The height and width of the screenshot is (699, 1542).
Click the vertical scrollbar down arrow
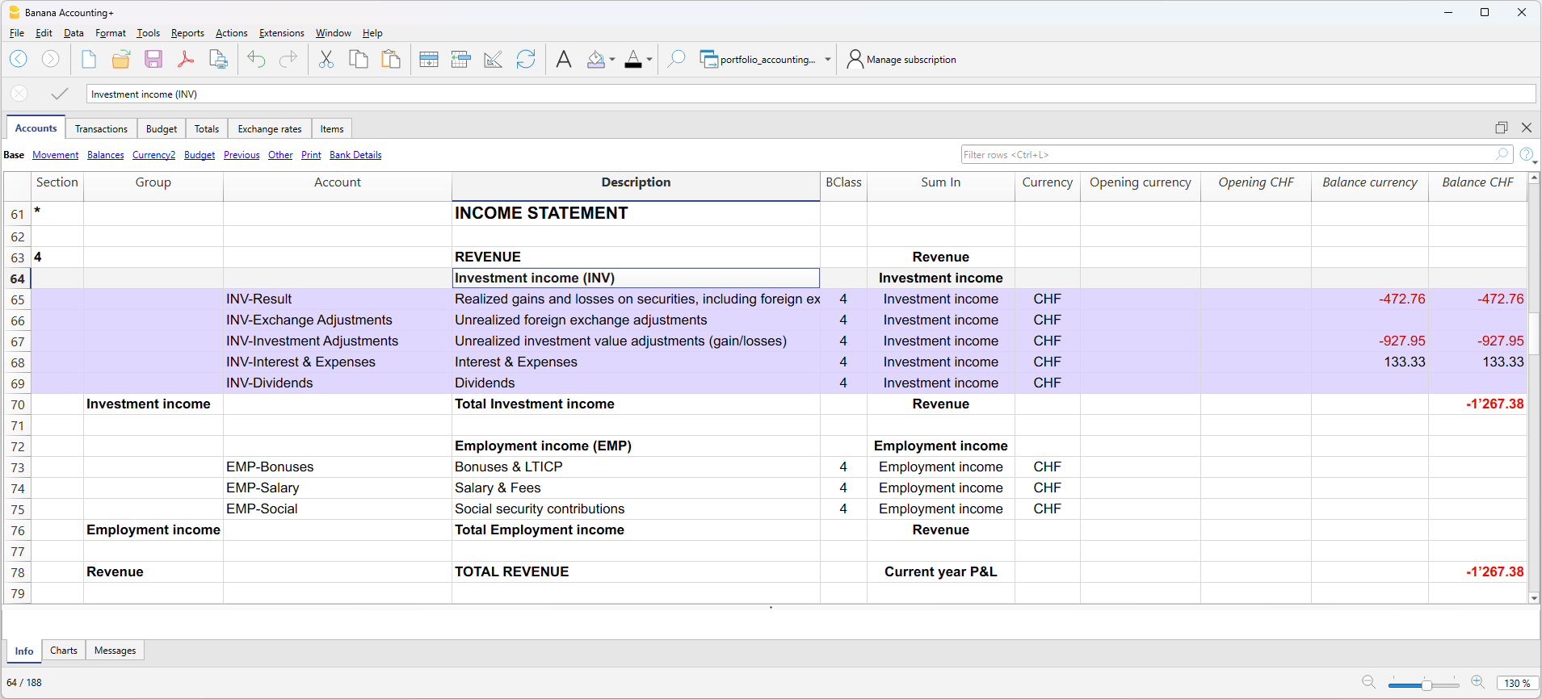[x=1534, y=598]
